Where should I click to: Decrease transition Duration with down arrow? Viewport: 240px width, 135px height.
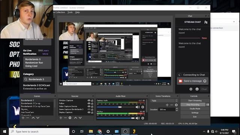point(177,110)
